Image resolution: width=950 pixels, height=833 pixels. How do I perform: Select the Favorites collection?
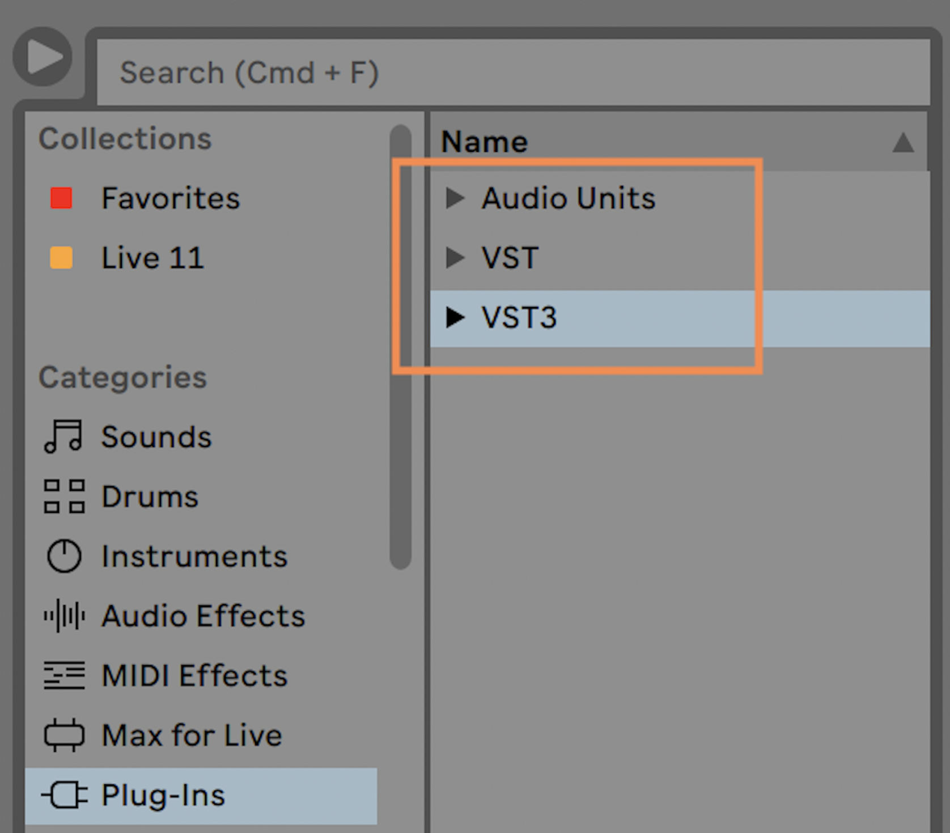coord(170,198)
